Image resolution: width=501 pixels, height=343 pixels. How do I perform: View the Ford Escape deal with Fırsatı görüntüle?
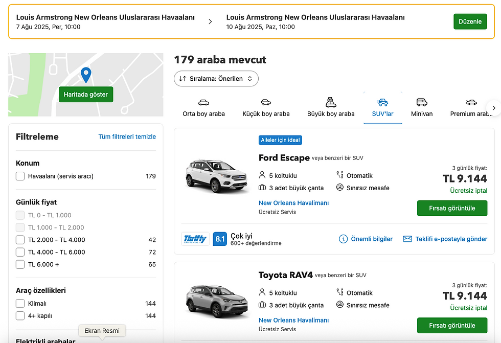[x=452, y=208]
